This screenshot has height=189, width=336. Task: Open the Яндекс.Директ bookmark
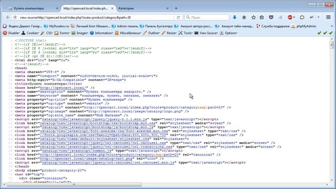click(23, 26)
